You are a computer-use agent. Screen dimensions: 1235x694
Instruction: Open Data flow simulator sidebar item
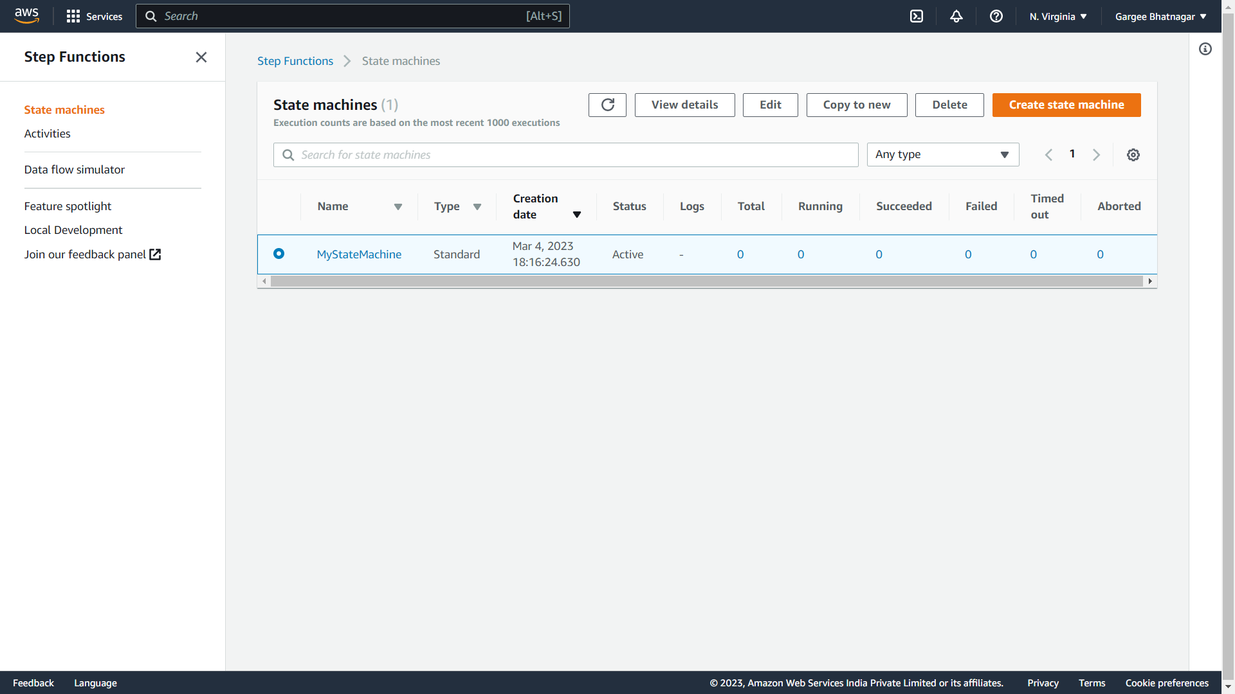75,170
